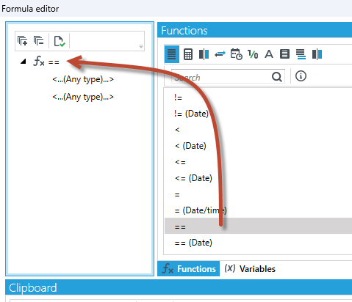Viewport: 352px width, 302px height.
Task: Open function info with the 'i' icon
Action: click(301, 76)
